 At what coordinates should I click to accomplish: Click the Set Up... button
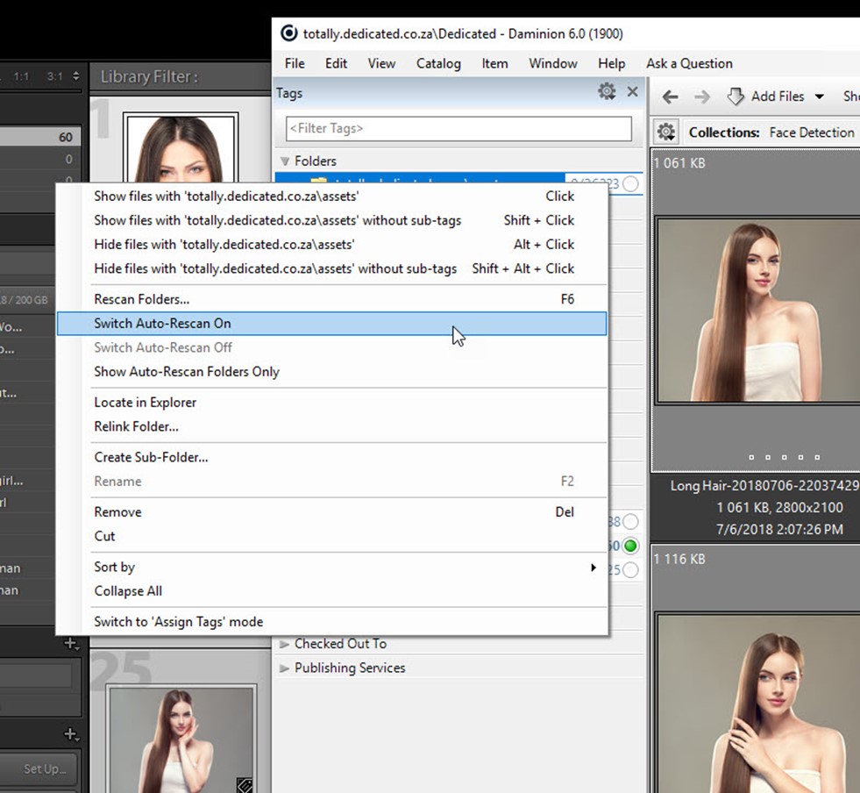click(x=44, y=768)
